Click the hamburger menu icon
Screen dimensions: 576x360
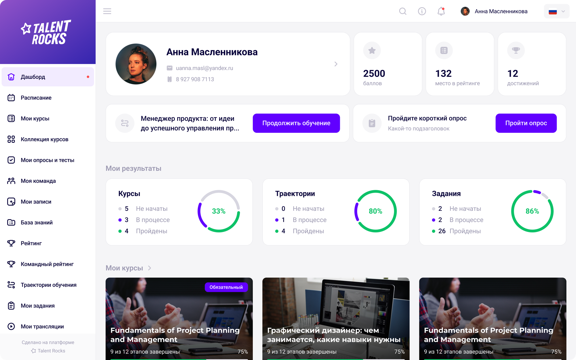pos(107,11)
